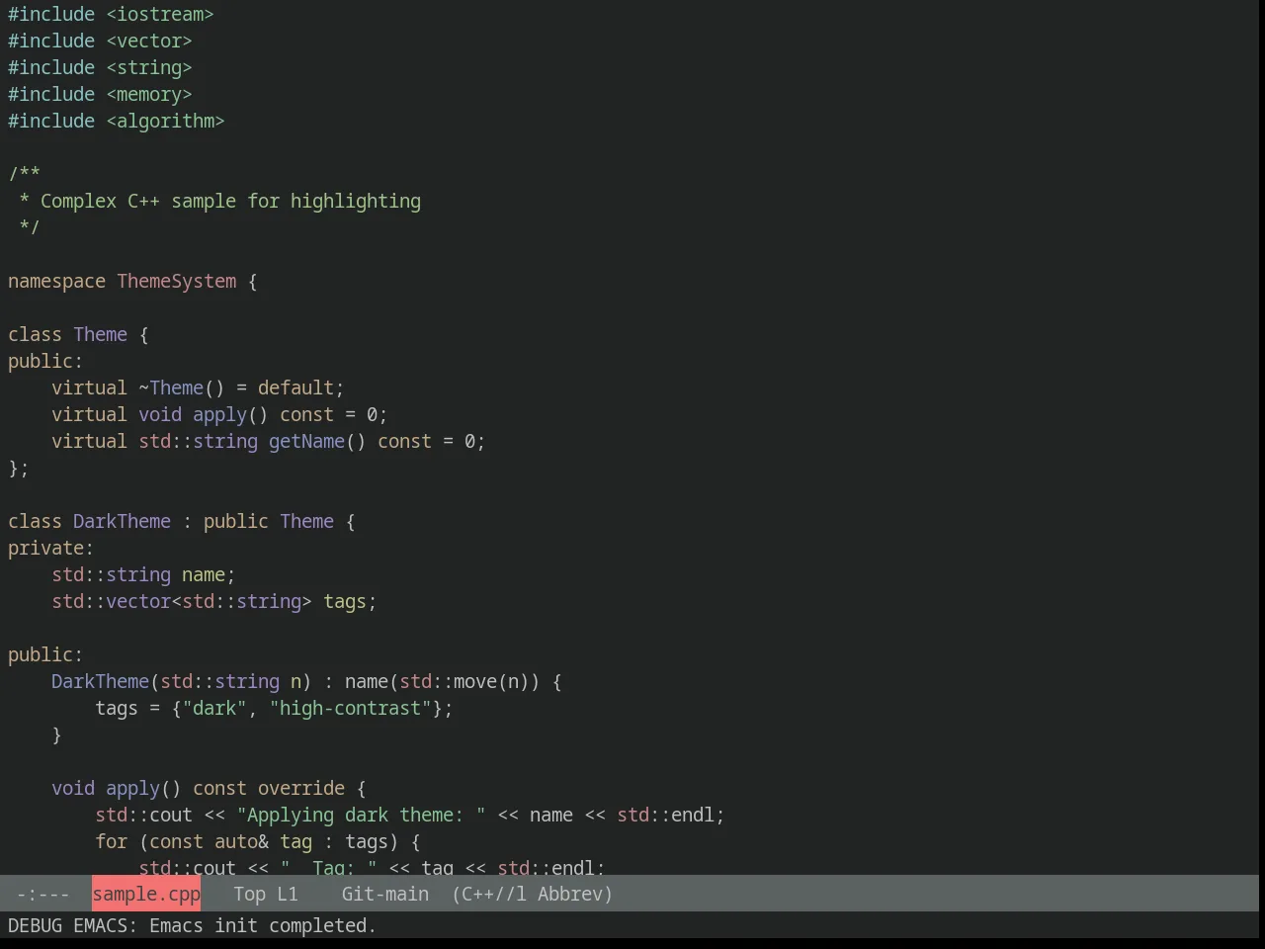The height and width of the screenshot is (949, 1265).
Task: Click the 'tags;' vector member declaration
Action: (x=350, y=601)
